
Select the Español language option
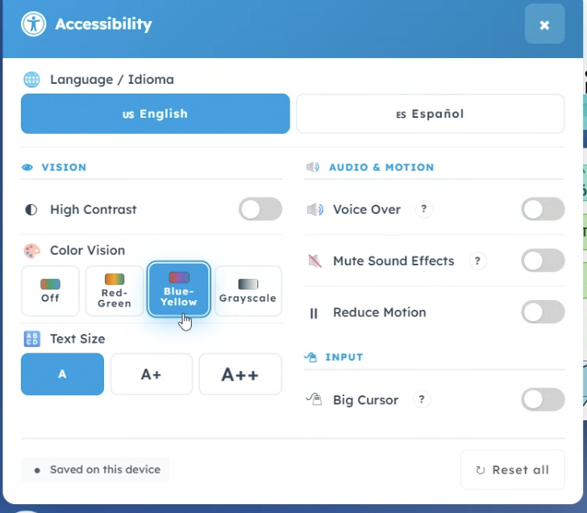(431, 114)
